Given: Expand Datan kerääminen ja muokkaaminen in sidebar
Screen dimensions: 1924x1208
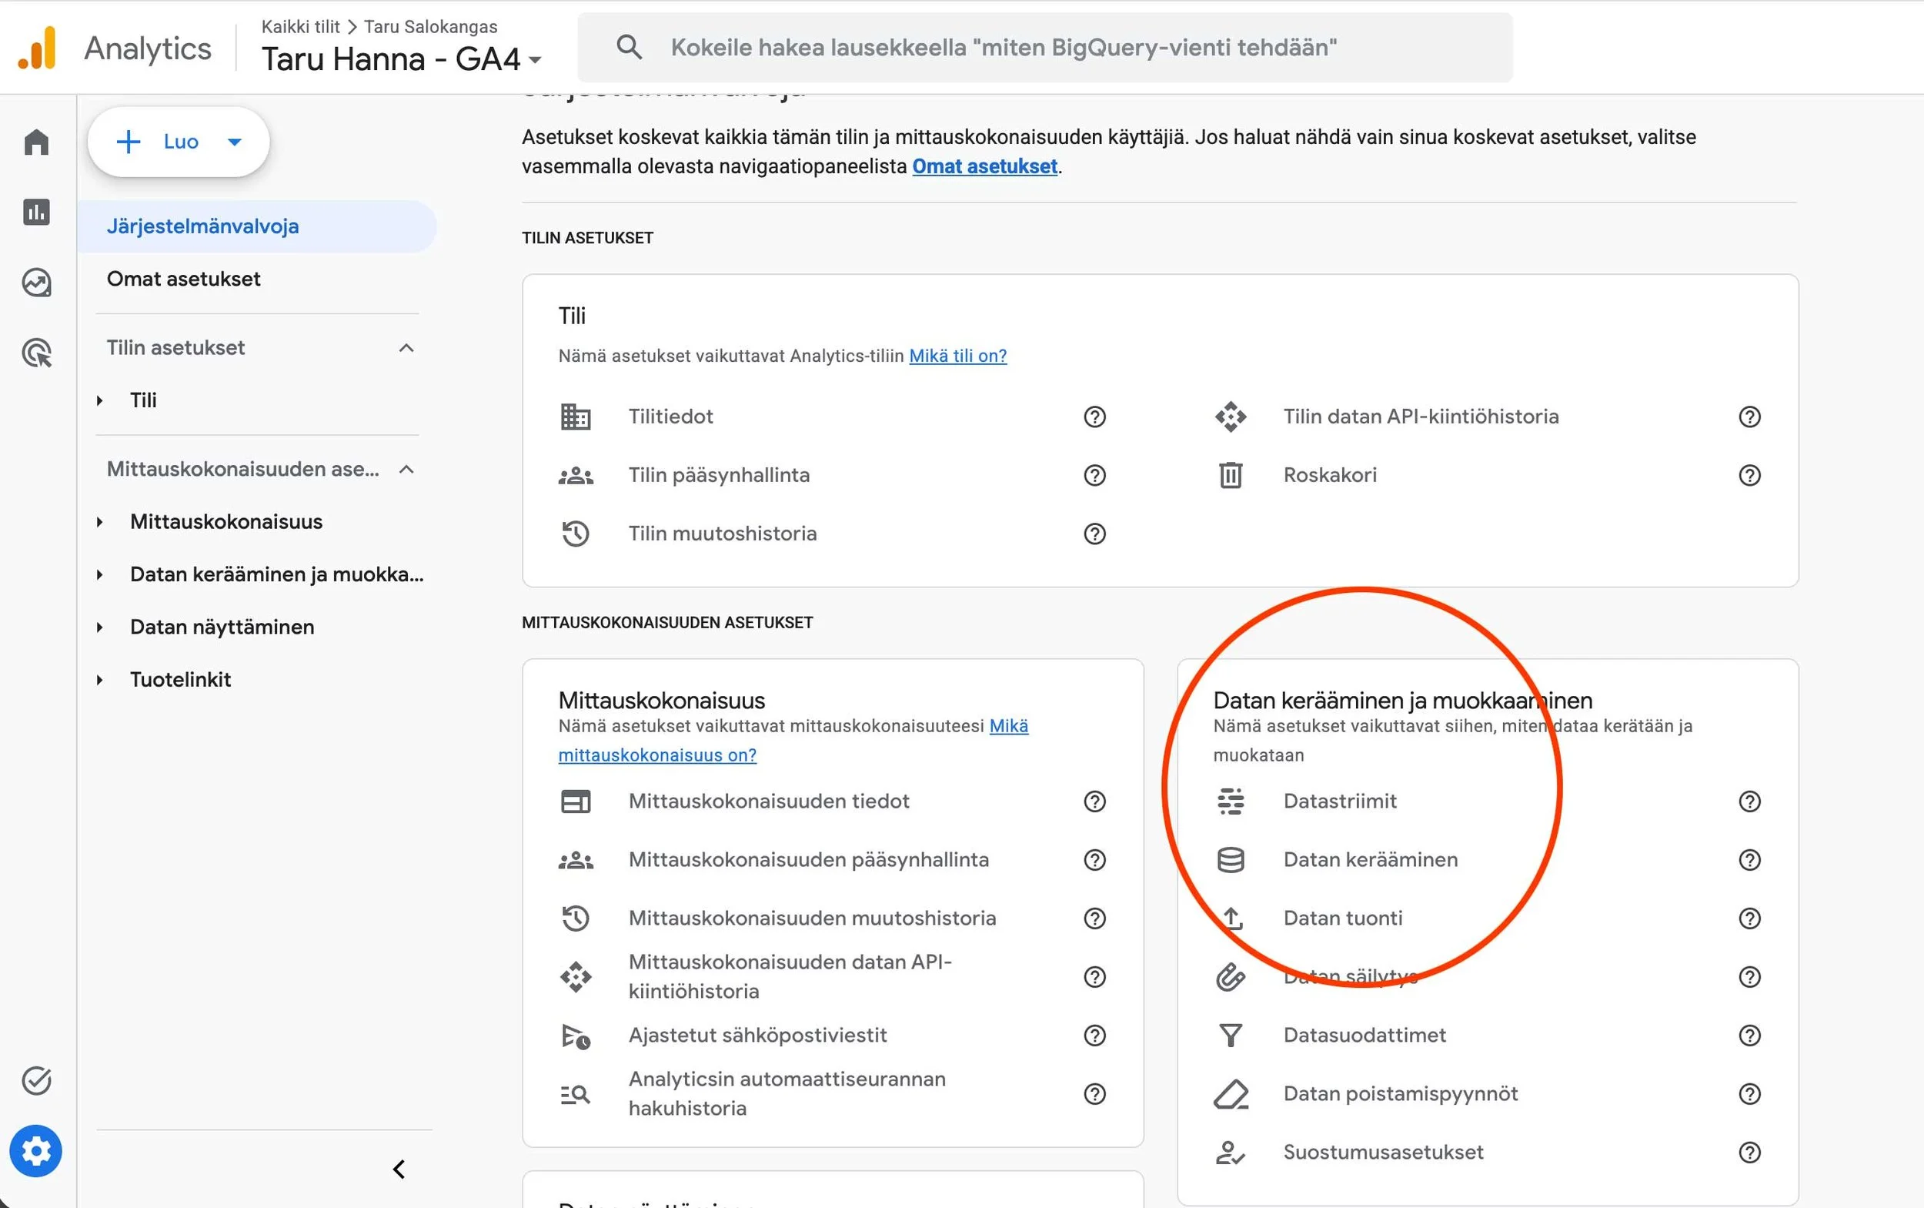Looking at the screenshot, I should 100,574.
